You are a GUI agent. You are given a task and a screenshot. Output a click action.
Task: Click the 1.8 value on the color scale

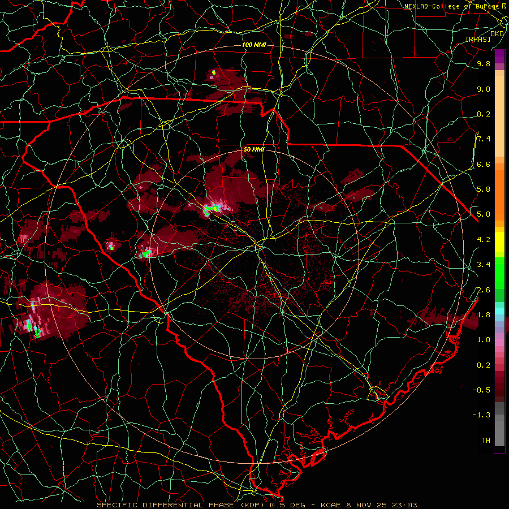pos(484,315)
